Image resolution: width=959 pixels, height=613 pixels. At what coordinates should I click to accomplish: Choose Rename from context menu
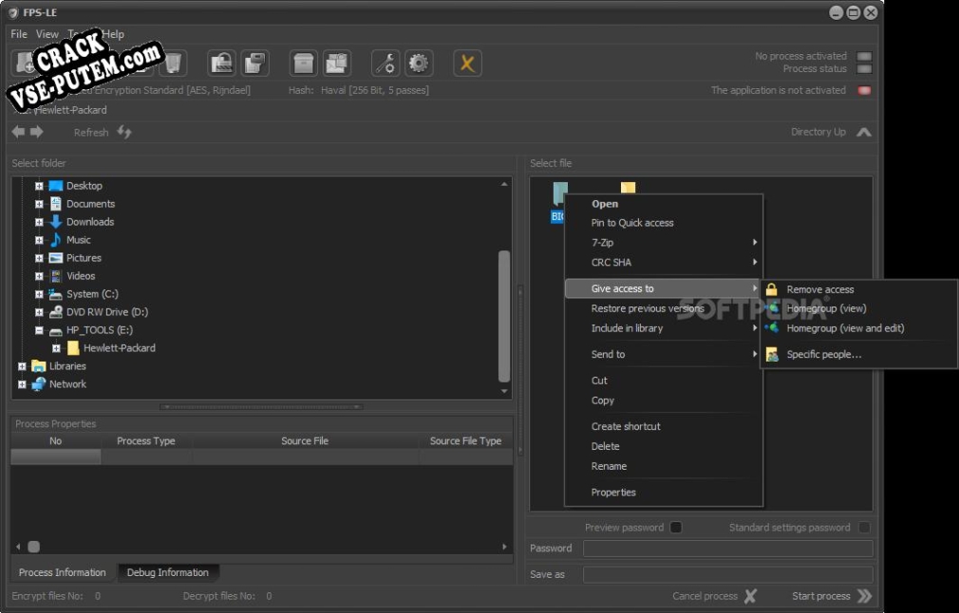pyautogui.click(x=664, y=466)
